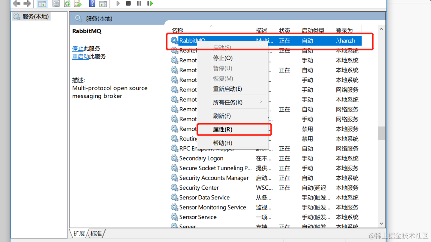Click the vertical scrollbar thumb
Screen dimensions: 431x242
pyautogui.click(x=381, y=133)
